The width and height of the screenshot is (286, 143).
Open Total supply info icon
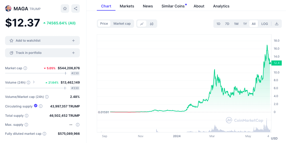pyautogui.click(x=26, y=116)
